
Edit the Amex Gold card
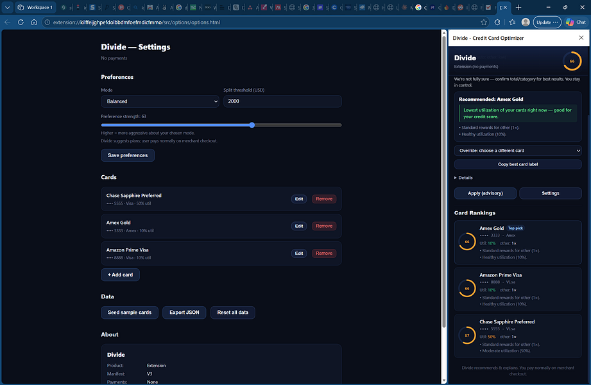coord(299,226)
